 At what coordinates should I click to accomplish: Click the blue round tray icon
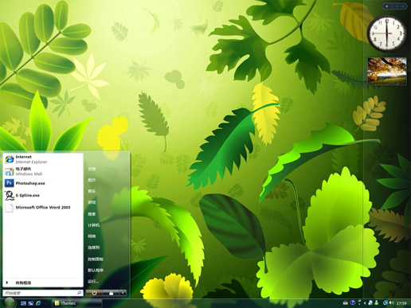pos(353,302)
